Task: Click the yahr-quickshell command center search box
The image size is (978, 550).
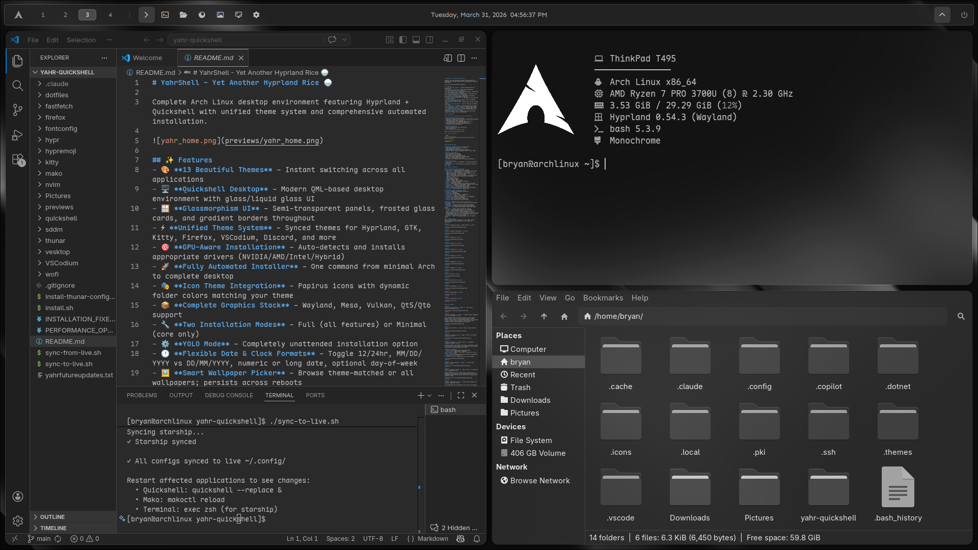Action: (247, 40)
